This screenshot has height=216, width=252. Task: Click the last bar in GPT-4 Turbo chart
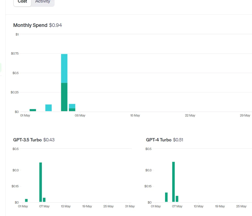coord(177,199)
